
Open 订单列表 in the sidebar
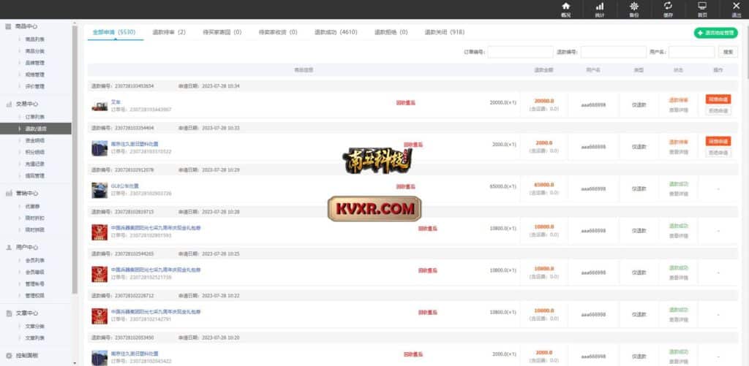point(34,116)
